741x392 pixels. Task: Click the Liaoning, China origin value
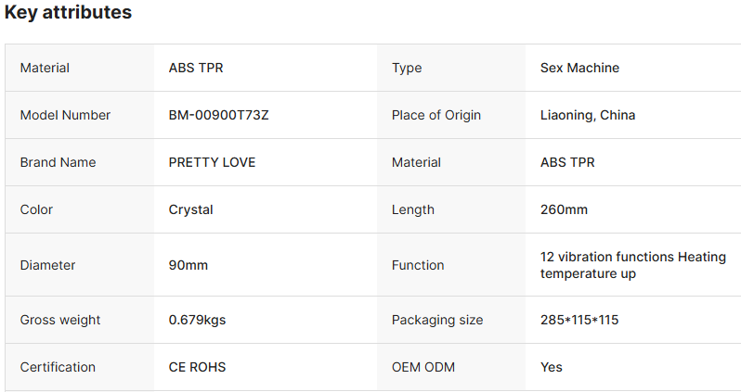pyautogui.click(x=588, y=115)
